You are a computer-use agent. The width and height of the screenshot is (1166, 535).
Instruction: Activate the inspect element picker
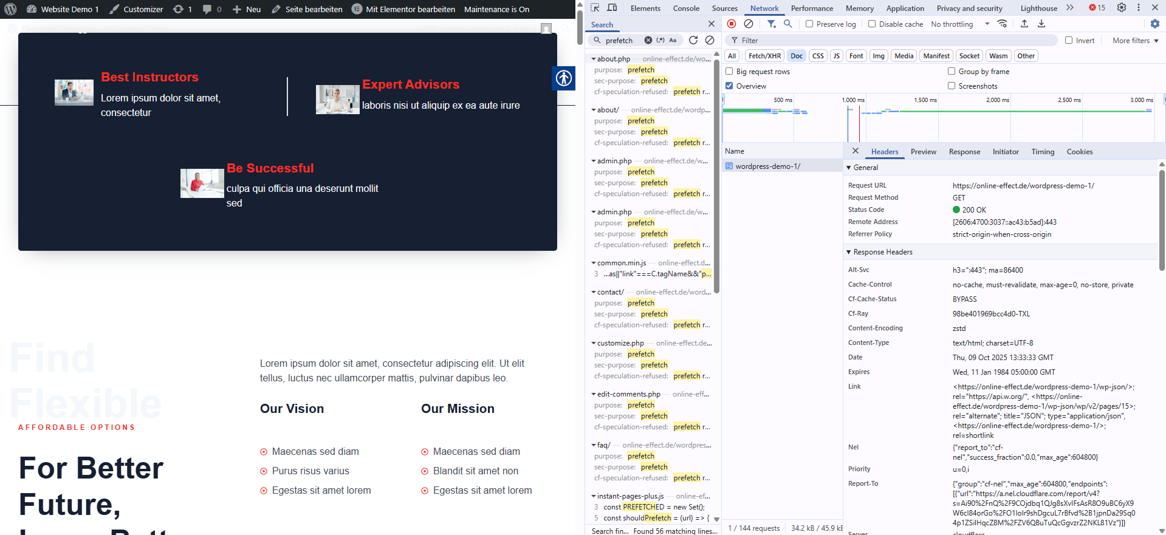pos(595,8)
